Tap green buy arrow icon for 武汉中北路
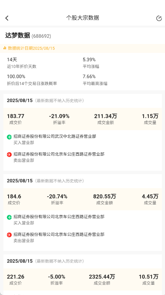Screen dimensions: 165x295 click(10, 137)
